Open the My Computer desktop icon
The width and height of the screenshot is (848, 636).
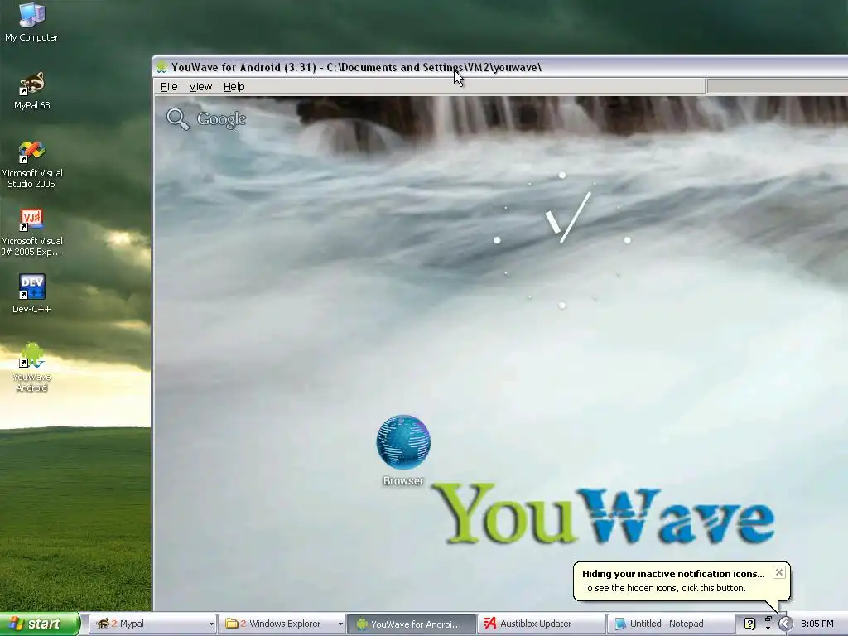coord(31,22)
